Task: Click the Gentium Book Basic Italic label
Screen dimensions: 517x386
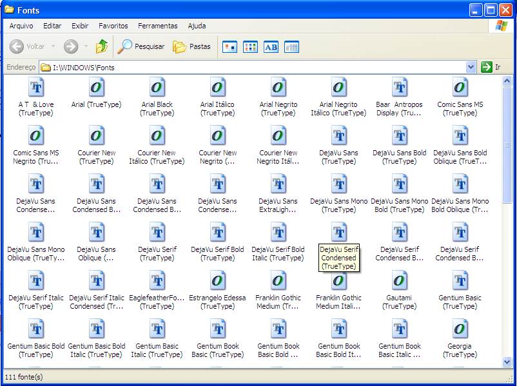Action: click(399, 350)
